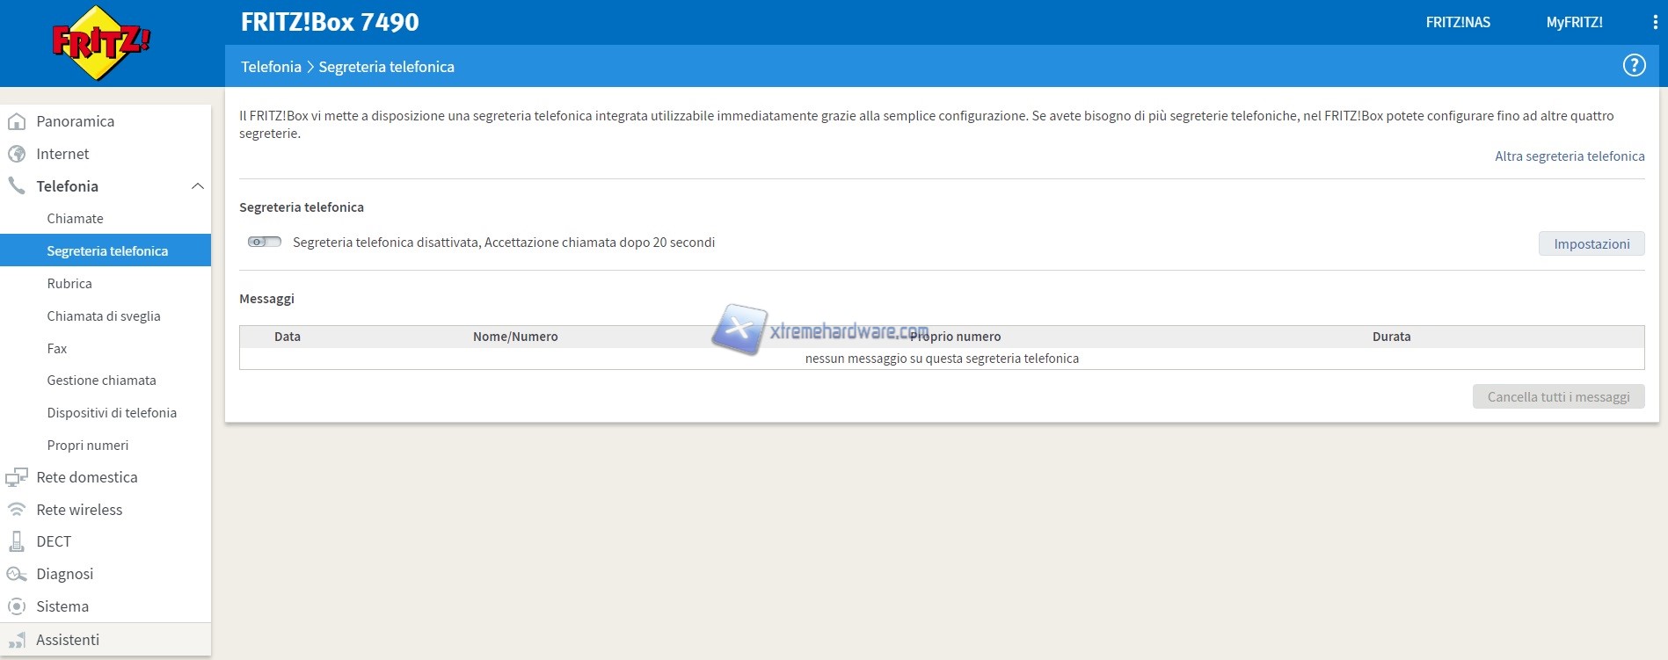Open the Assistenti section
The width and height of the screenshot is (1668, 660).
[x=68, y=640]
